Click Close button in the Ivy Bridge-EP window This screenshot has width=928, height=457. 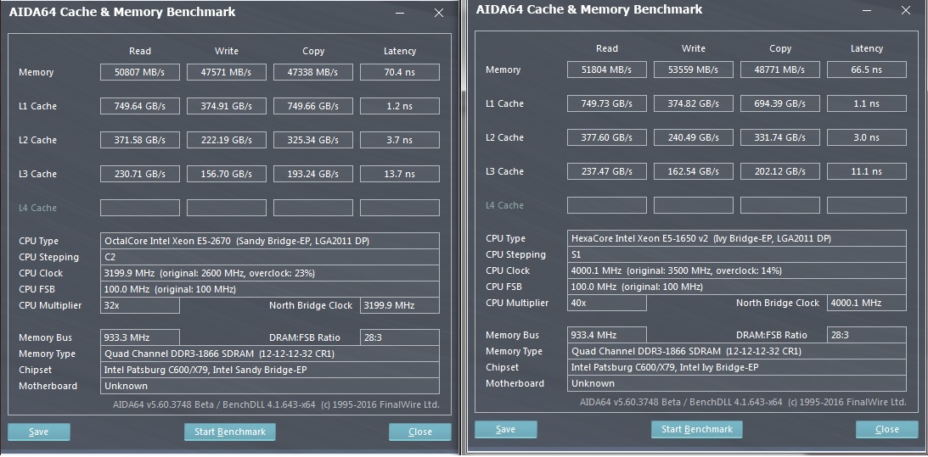coord(886,429)
